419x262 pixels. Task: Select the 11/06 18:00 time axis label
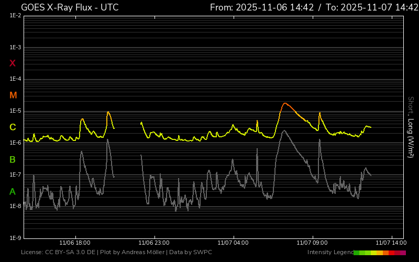tap(75, 243)
